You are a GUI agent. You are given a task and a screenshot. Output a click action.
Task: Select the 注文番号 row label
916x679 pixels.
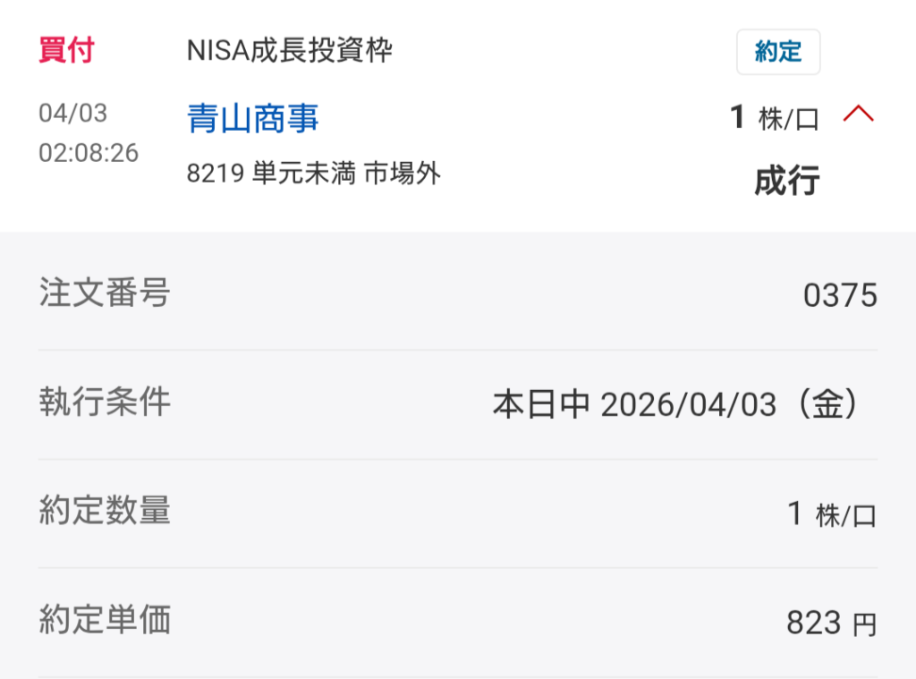point(105,293)
